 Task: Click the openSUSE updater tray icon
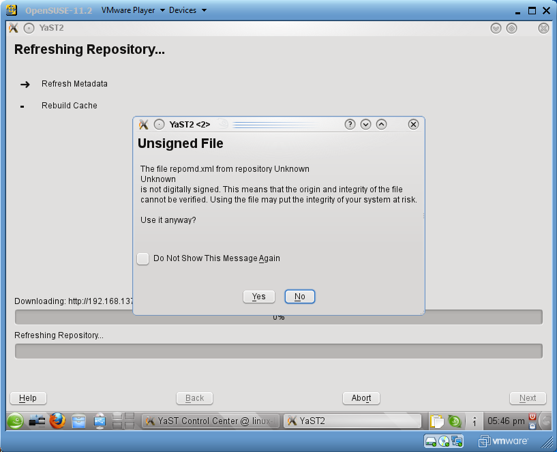[x=454, y=421]
